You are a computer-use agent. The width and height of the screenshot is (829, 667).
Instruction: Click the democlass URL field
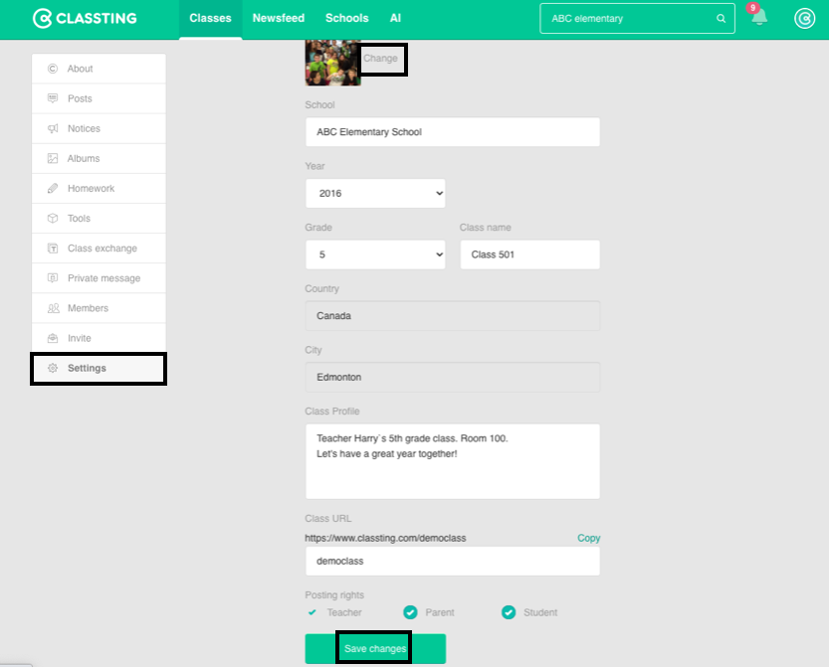(453, 561)
